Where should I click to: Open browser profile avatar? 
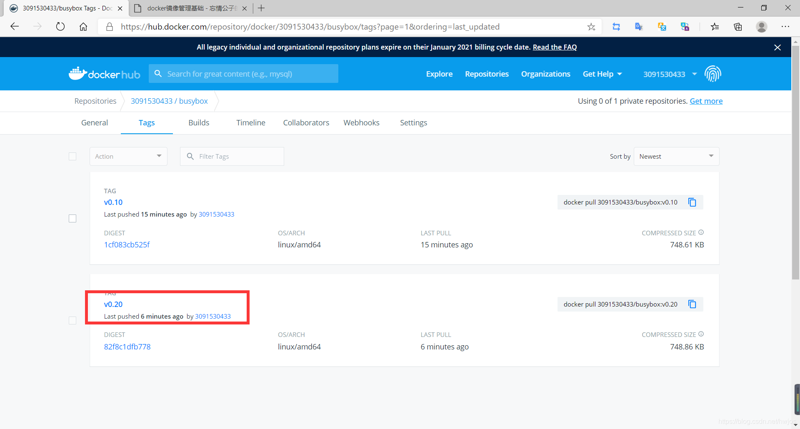(x=762, y=27)
